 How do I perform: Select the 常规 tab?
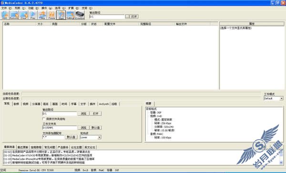click(7, 103)
